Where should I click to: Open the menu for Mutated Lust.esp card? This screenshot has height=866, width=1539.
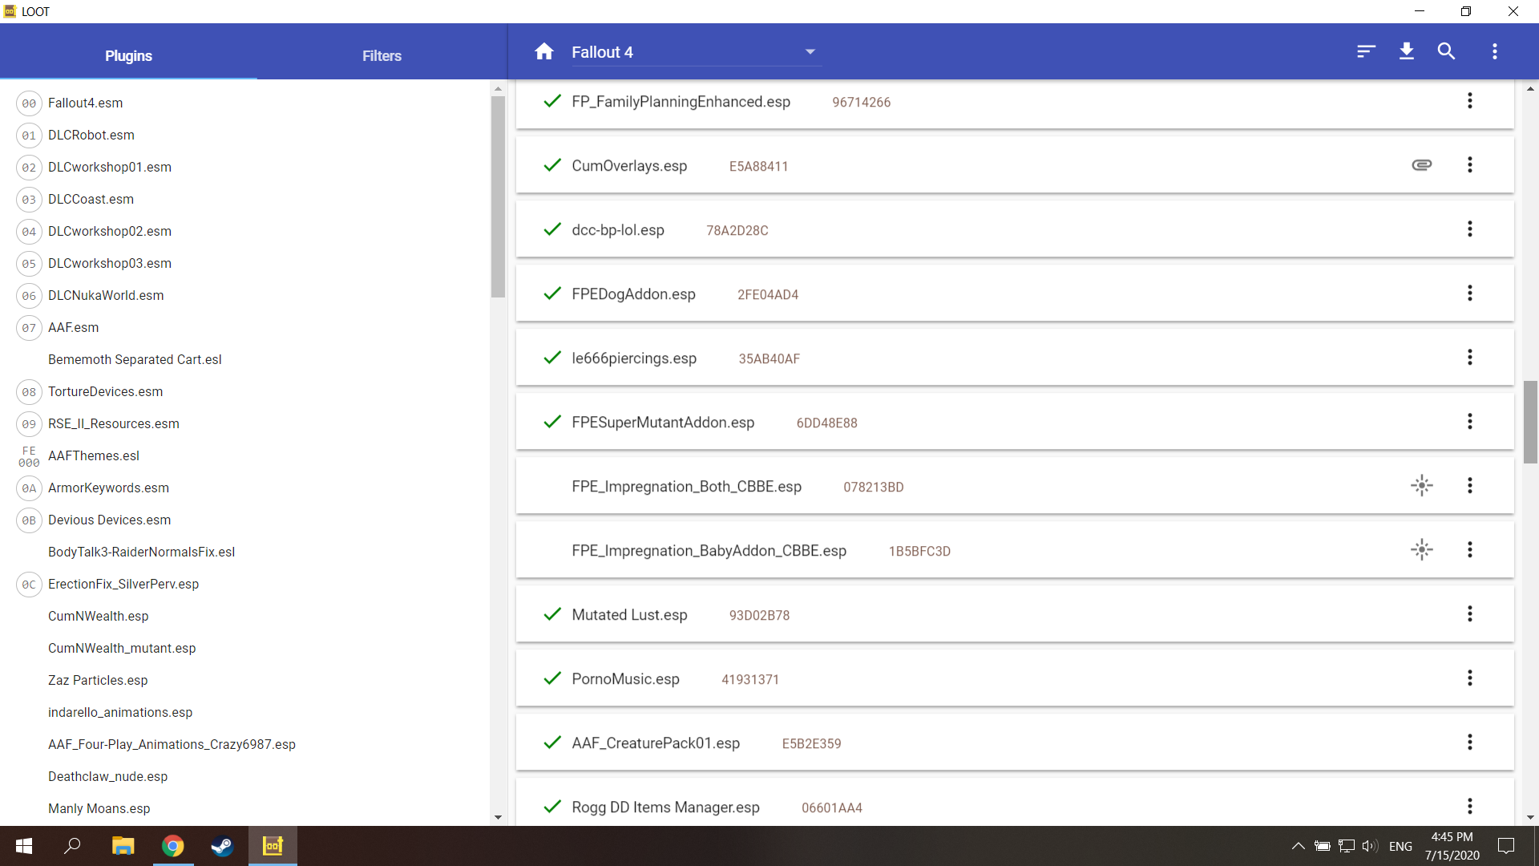click(1469, 614)
